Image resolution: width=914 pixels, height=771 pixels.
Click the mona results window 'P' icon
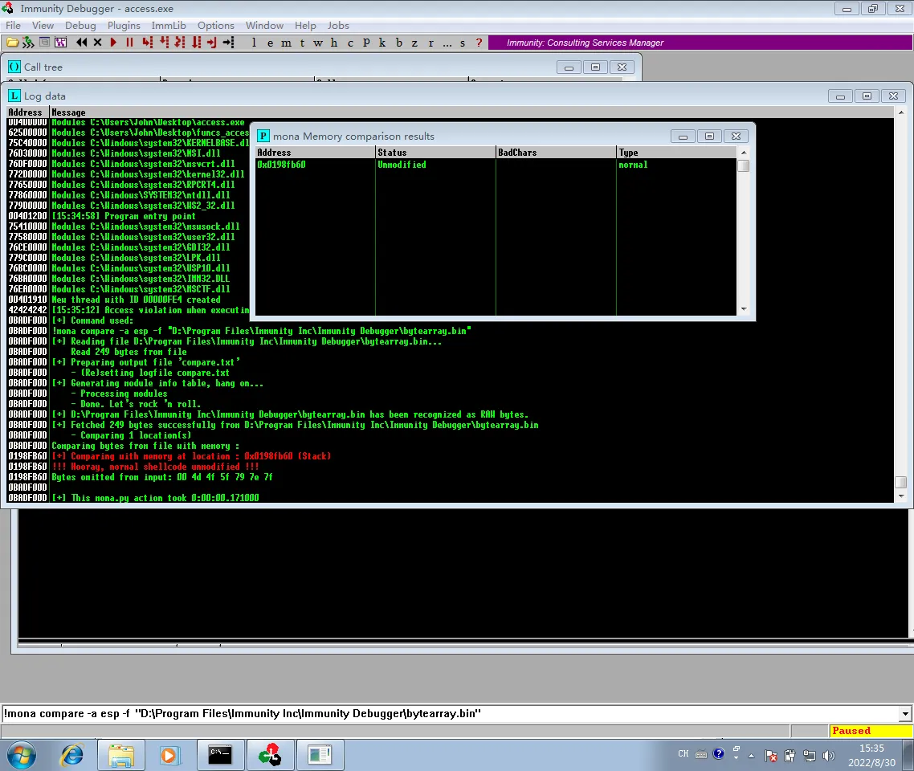click(x=263, y=136)
